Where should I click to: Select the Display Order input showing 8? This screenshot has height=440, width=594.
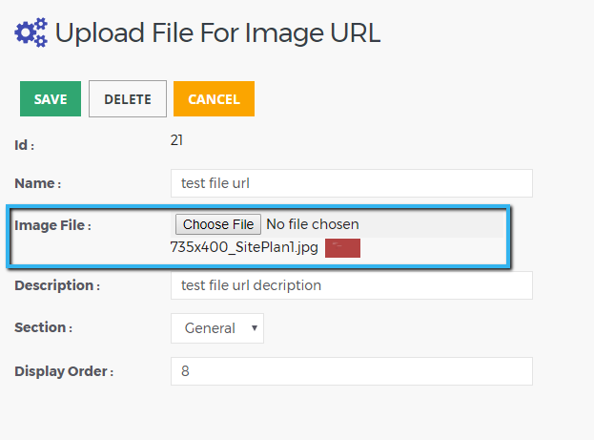coord(352,371)
